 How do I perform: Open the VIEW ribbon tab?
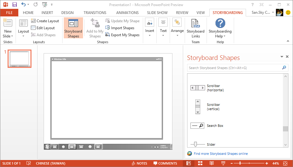click(201, 13)
